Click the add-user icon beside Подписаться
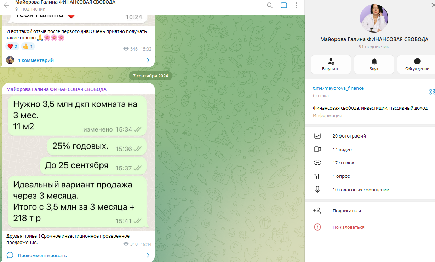 [317, 211]
